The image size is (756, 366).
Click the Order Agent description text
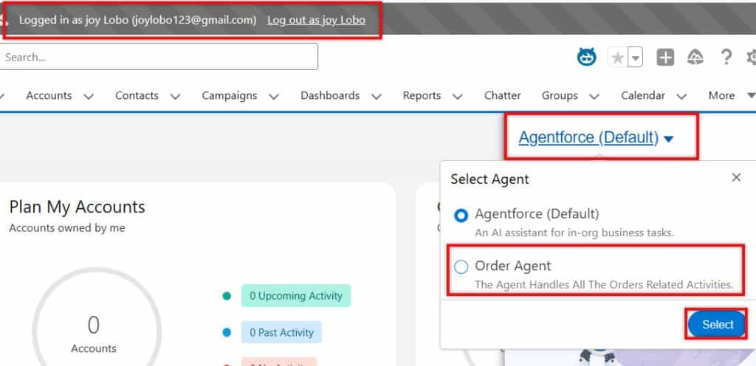pyautogui.click(x=604, y=285)
